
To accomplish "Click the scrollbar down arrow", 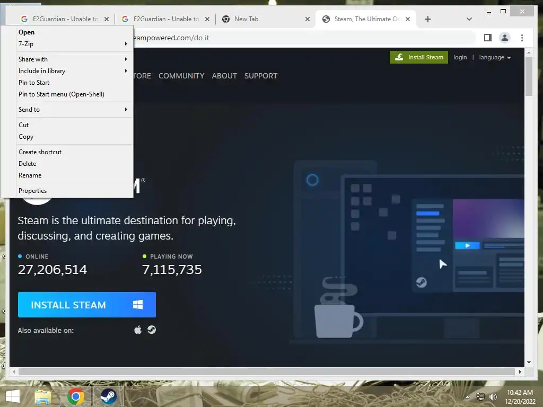I will [529, 362].
